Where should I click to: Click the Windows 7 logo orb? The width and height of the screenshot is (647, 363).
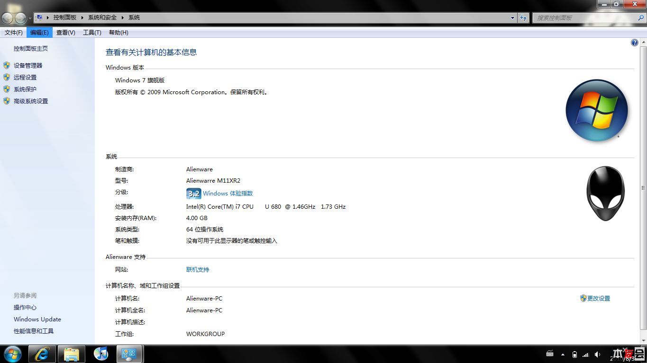click(597, 110)
